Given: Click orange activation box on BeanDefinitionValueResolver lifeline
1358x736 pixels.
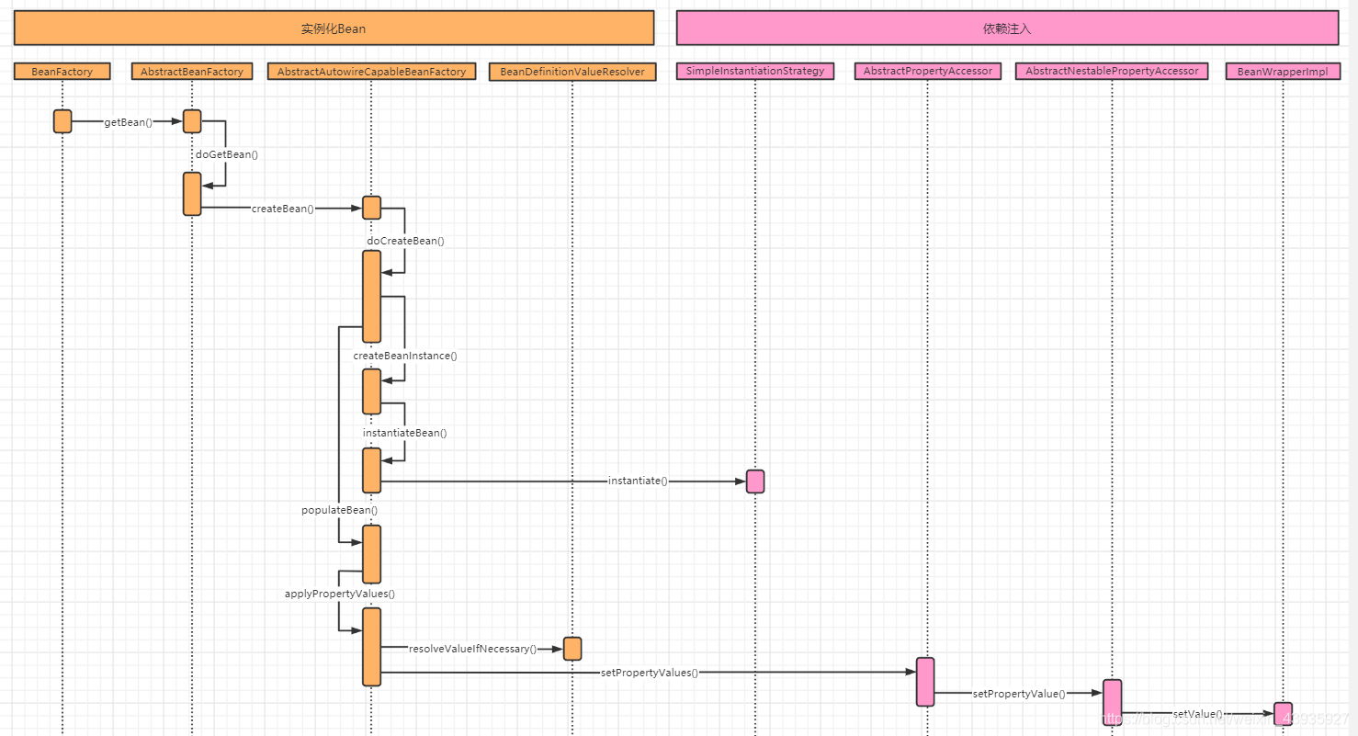Looking at the screenshot, I should (x=572, y=649).
